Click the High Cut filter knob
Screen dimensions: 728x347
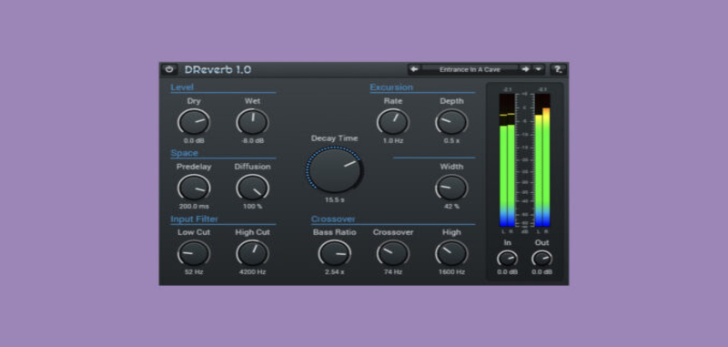point(253,253)
